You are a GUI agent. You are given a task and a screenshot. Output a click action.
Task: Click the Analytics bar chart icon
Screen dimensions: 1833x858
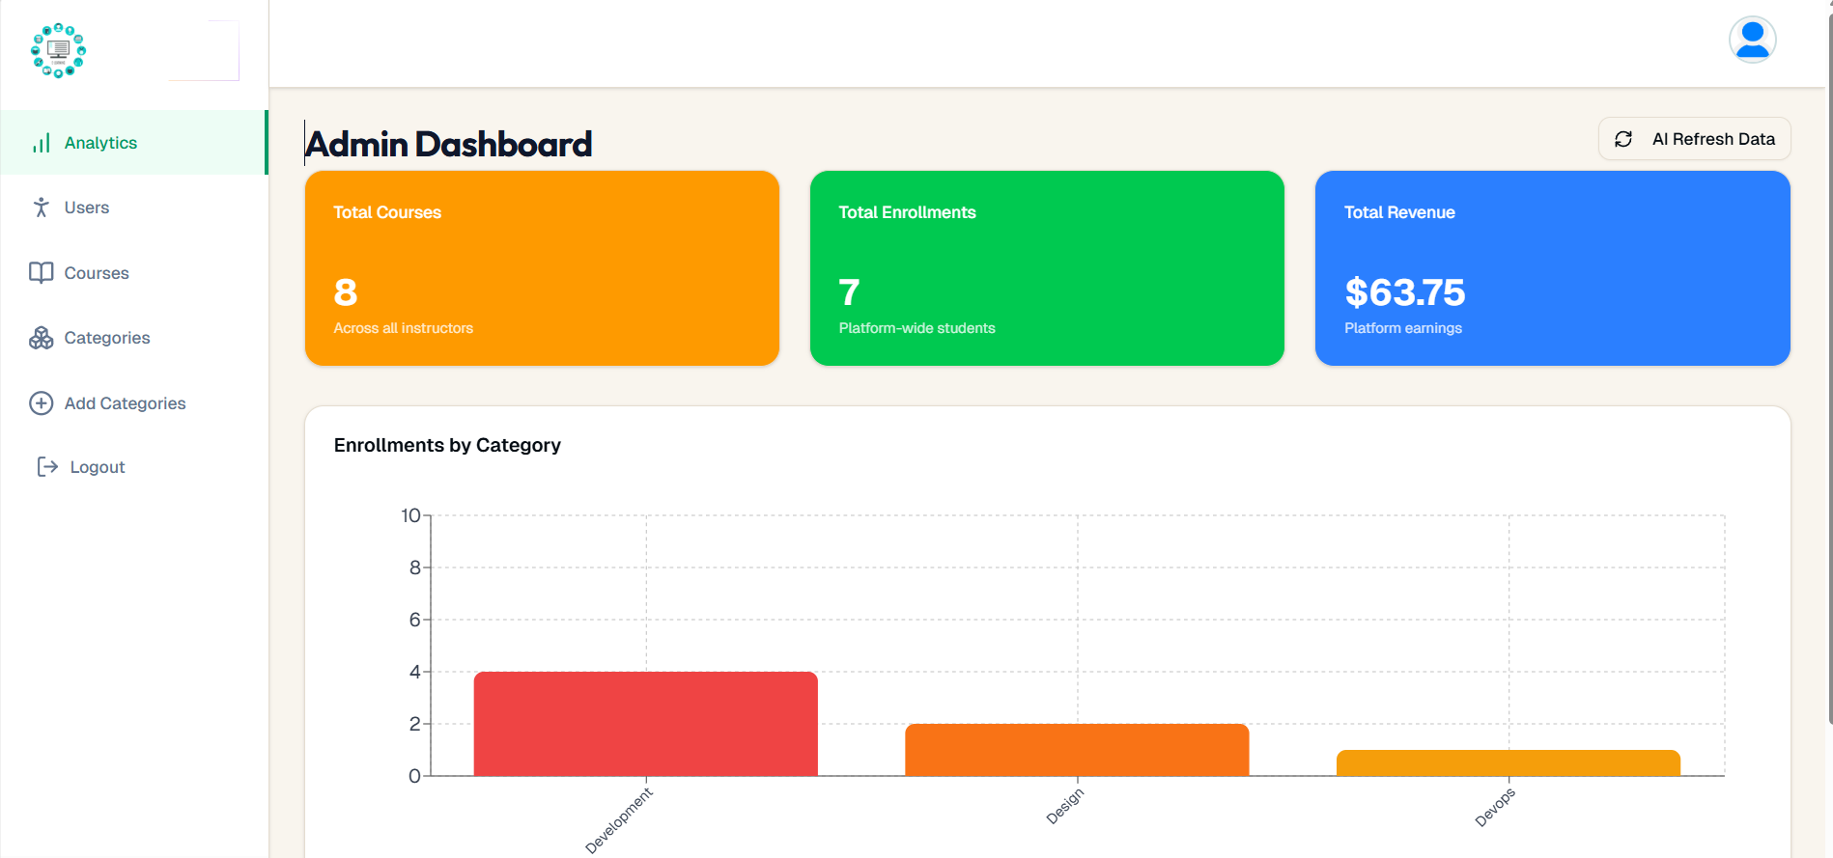(x=42, y=143)
